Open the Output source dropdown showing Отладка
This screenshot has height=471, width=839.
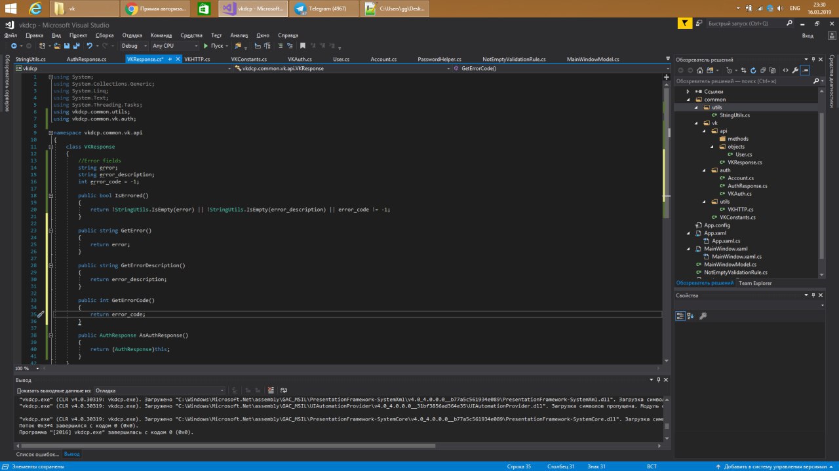(x=160, y=390)
